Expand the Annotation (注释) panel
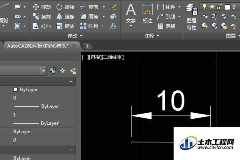Image resolution: width=240 pixels, height=160 pixels. (152, 36)
